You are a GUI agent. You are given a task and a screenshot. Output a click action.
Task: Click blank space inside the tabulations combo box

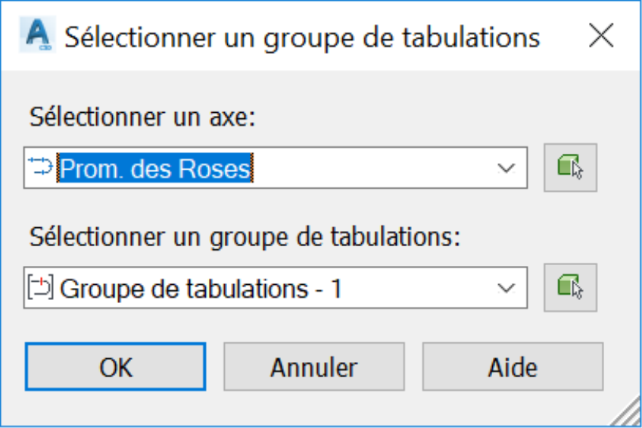pos(418,288)
